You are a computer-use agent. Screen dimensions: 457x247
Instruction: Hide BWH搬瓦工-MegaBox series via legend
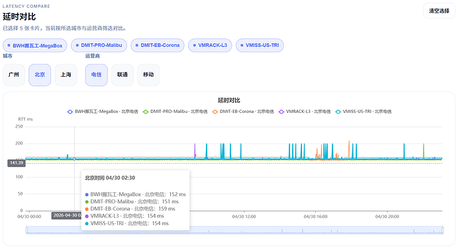click(102, 112)
